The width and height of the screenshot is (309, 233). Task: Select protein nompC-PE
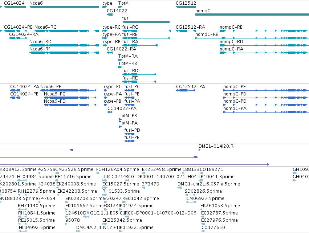266,90
